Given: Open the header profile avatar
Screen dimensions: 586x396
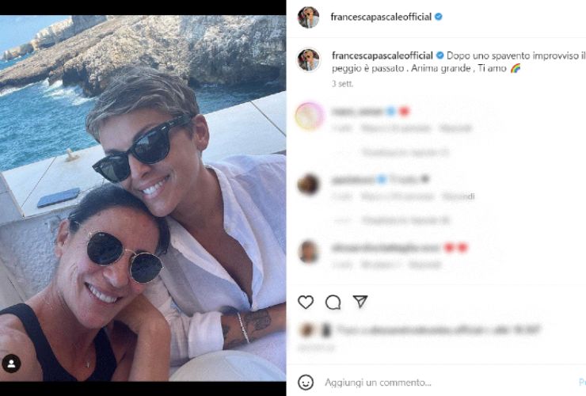Looking at the screenshot, I should point(308,17).
